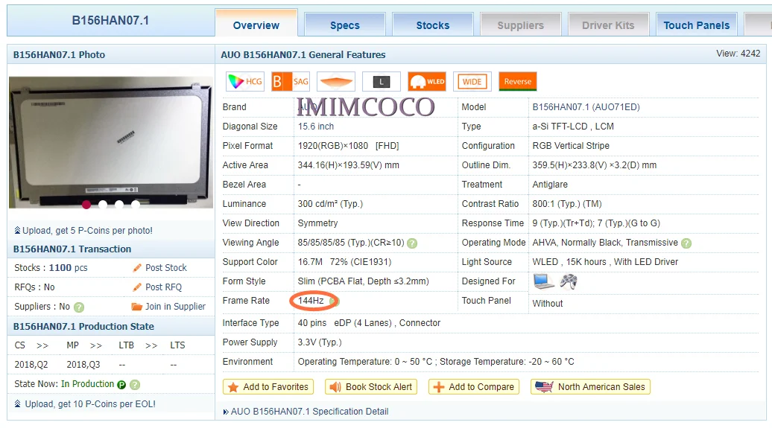This screenshot has width=772, height=428.
Task: Click help icon beside In Production
Action: [x=135, y=385]
